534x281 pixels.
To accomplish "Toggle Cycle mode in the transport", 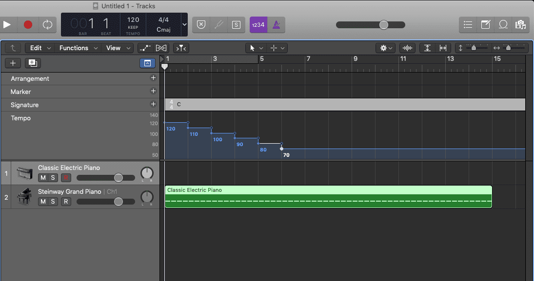I will click(47, 24).
